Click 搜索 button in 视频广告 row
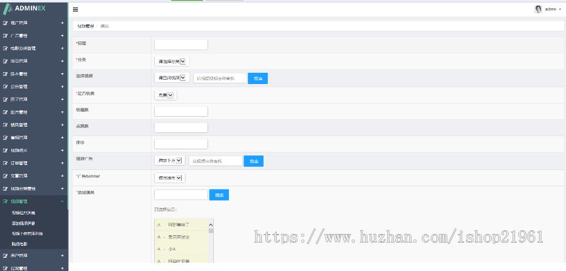Screen dimensions: 566x271 click(x=254, y=161)
